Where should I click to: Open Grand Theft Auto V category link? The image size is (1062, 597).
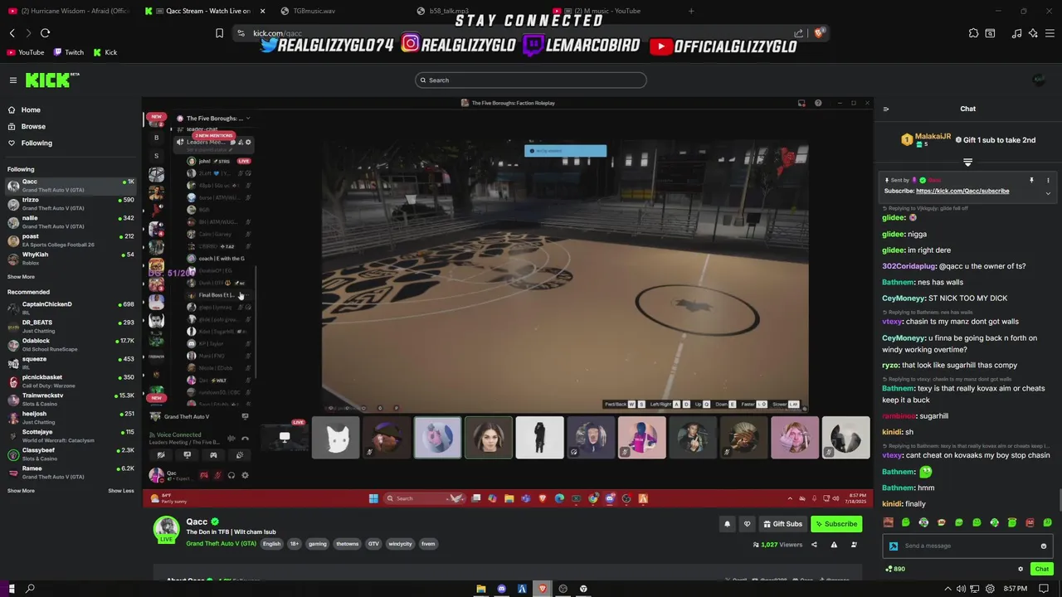click(x=221, y=544)
